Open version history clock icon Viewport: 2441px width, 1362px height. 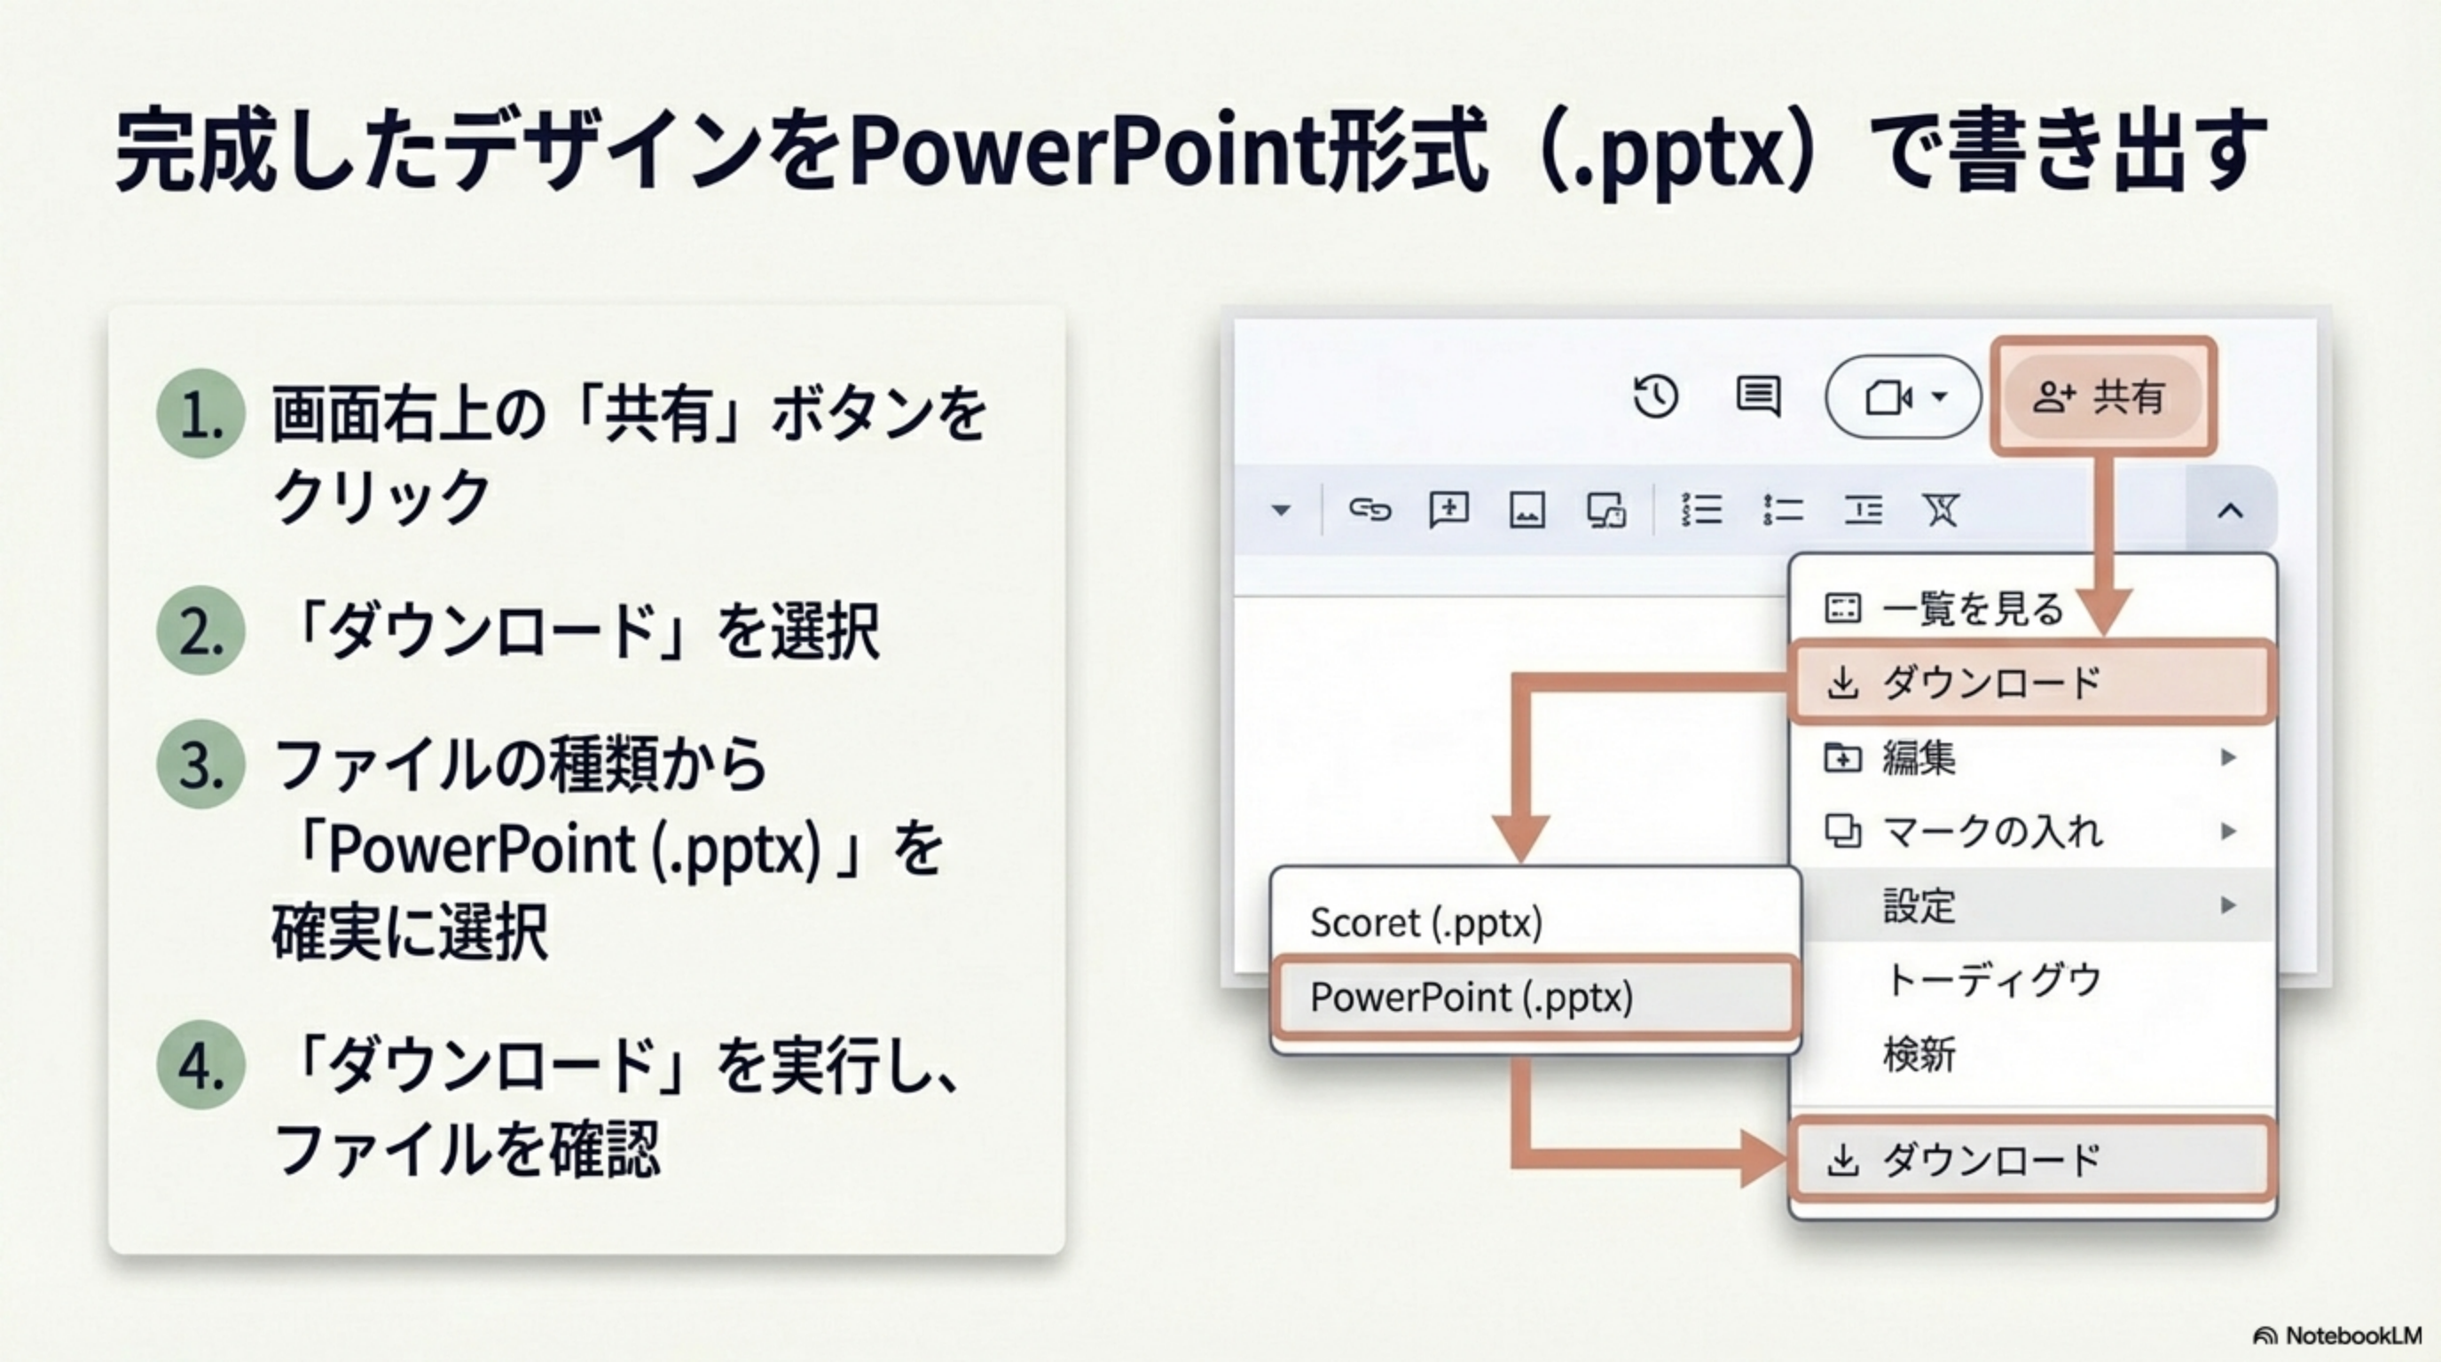coord(1655,395)
